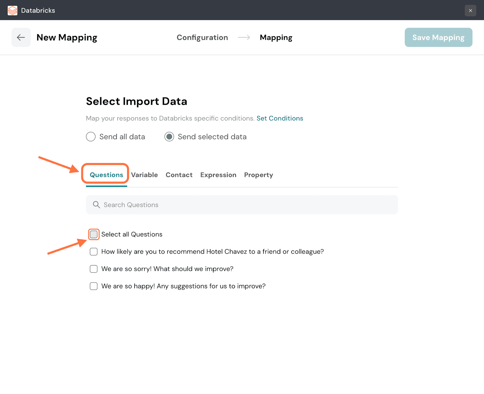
Task: Check the 'Select all Questions' checkbox
Action: [94, 234]
